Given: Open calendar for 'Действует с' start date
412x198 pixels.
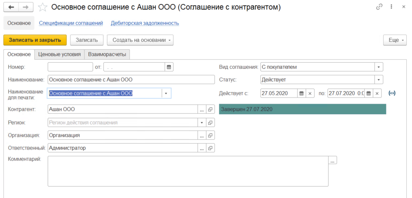Looking at the screenshot, I should click(x=301, y=93).
